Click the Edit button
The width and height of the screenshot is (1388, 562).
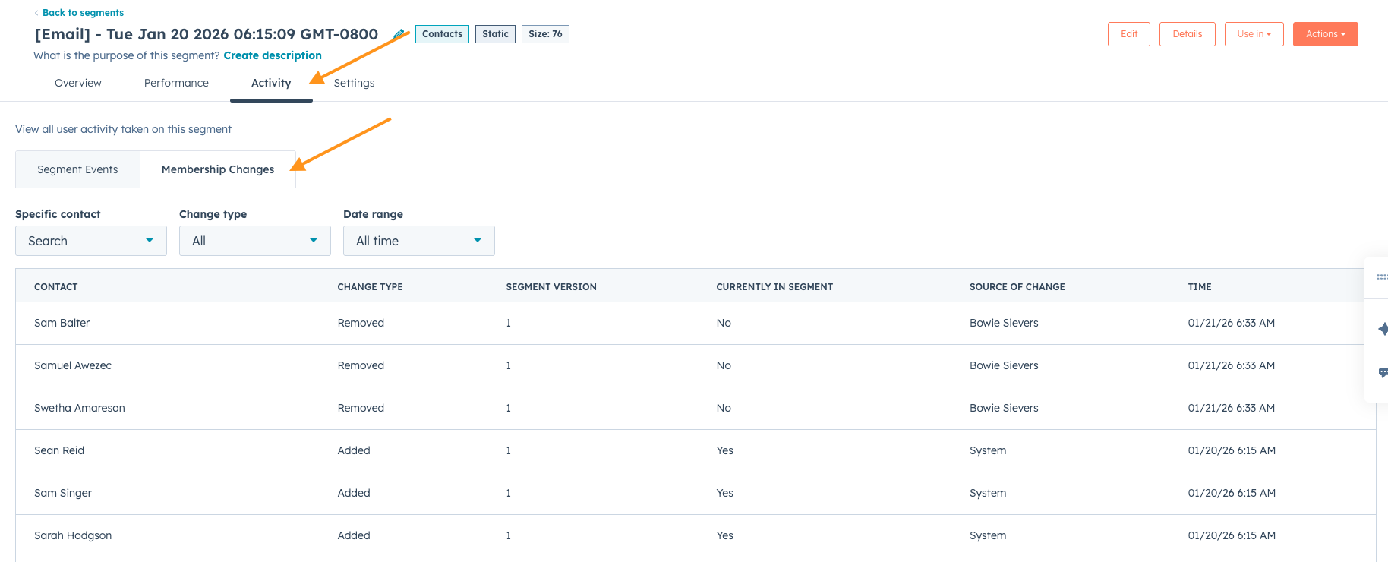click(x=1128, y=34)
